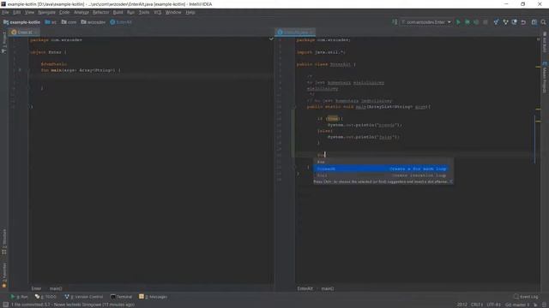Open the TODO tool window
The width and height of the screenshot is (549, 308).
coord(45,297)
